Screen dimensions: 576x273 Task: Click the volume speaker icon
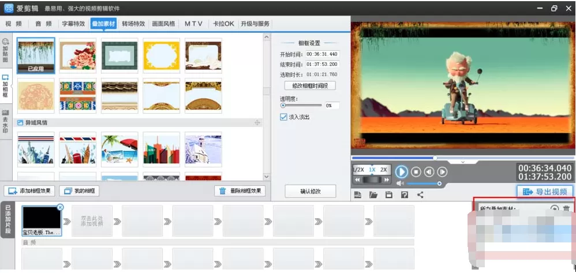[400, 183]
